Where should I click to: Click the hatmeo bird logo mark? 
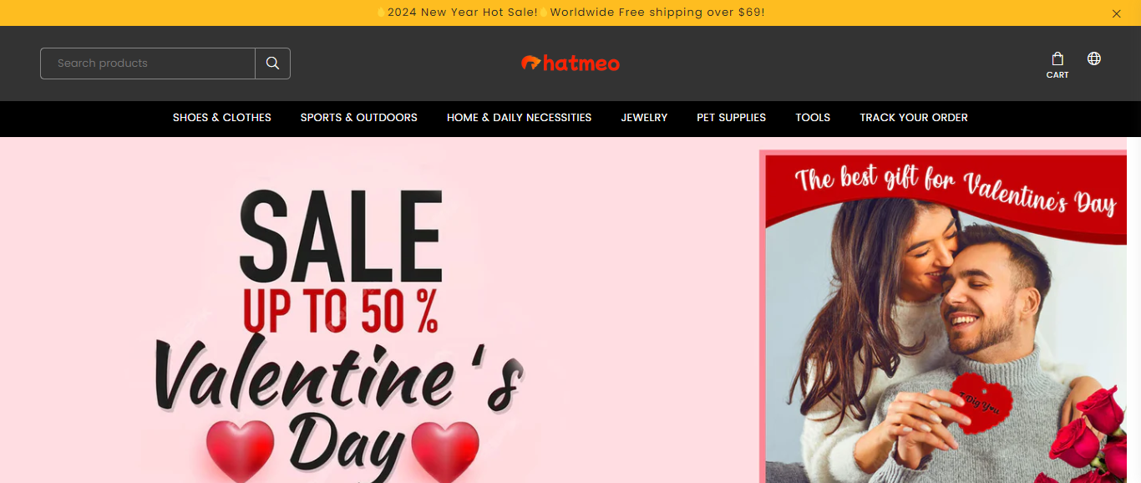(530, 63)
